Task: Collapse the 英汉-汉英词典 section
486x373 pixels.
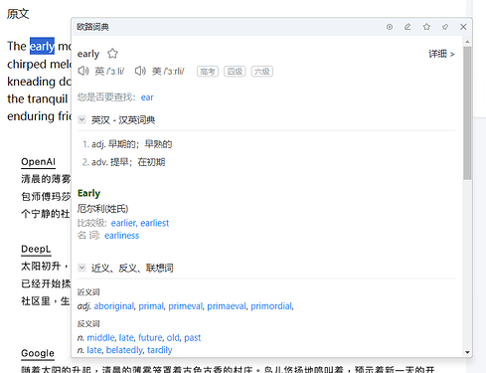Action: point(81,119)
